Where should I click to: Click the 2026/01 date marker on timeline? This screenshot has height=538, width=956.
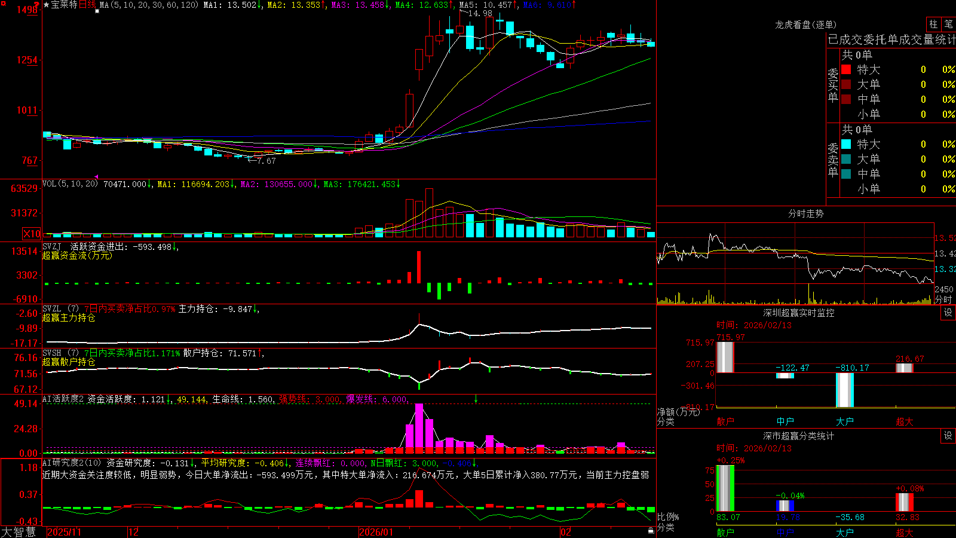pos(376,532)
